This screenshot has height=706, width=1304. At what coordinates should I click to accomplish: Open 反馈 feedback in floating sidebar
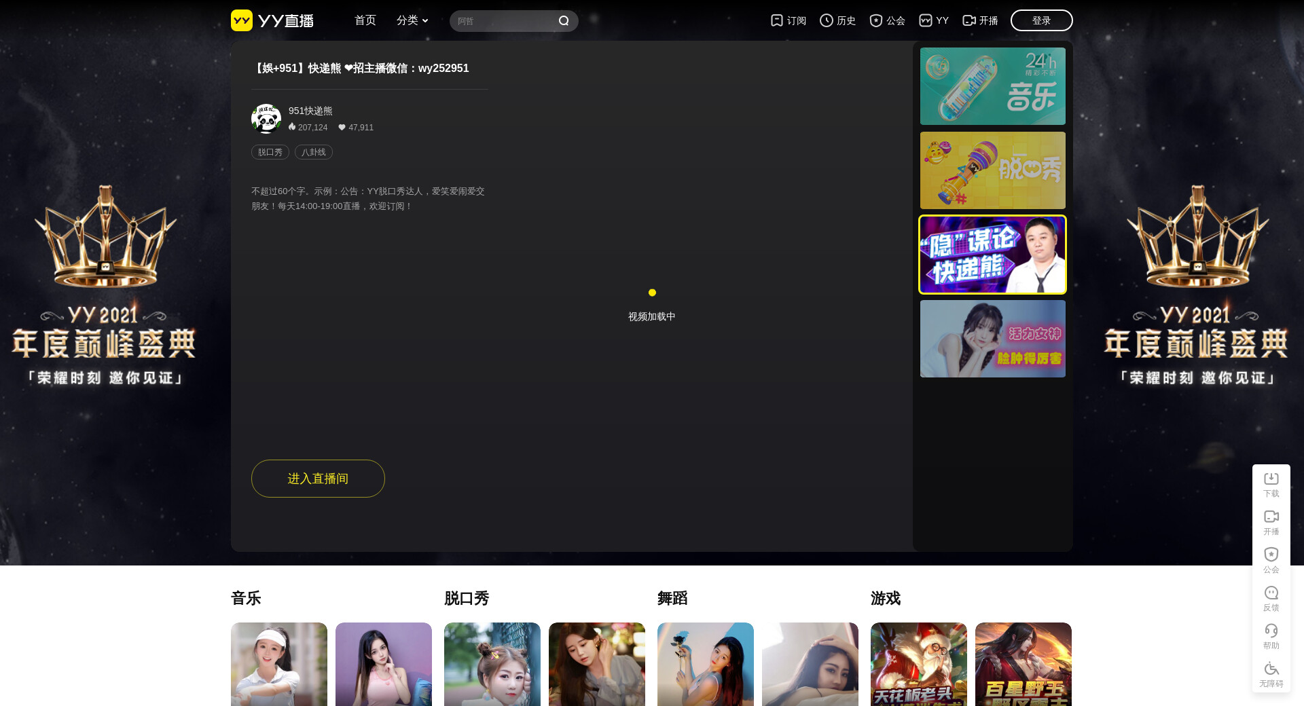click(x=1271, y=599)
